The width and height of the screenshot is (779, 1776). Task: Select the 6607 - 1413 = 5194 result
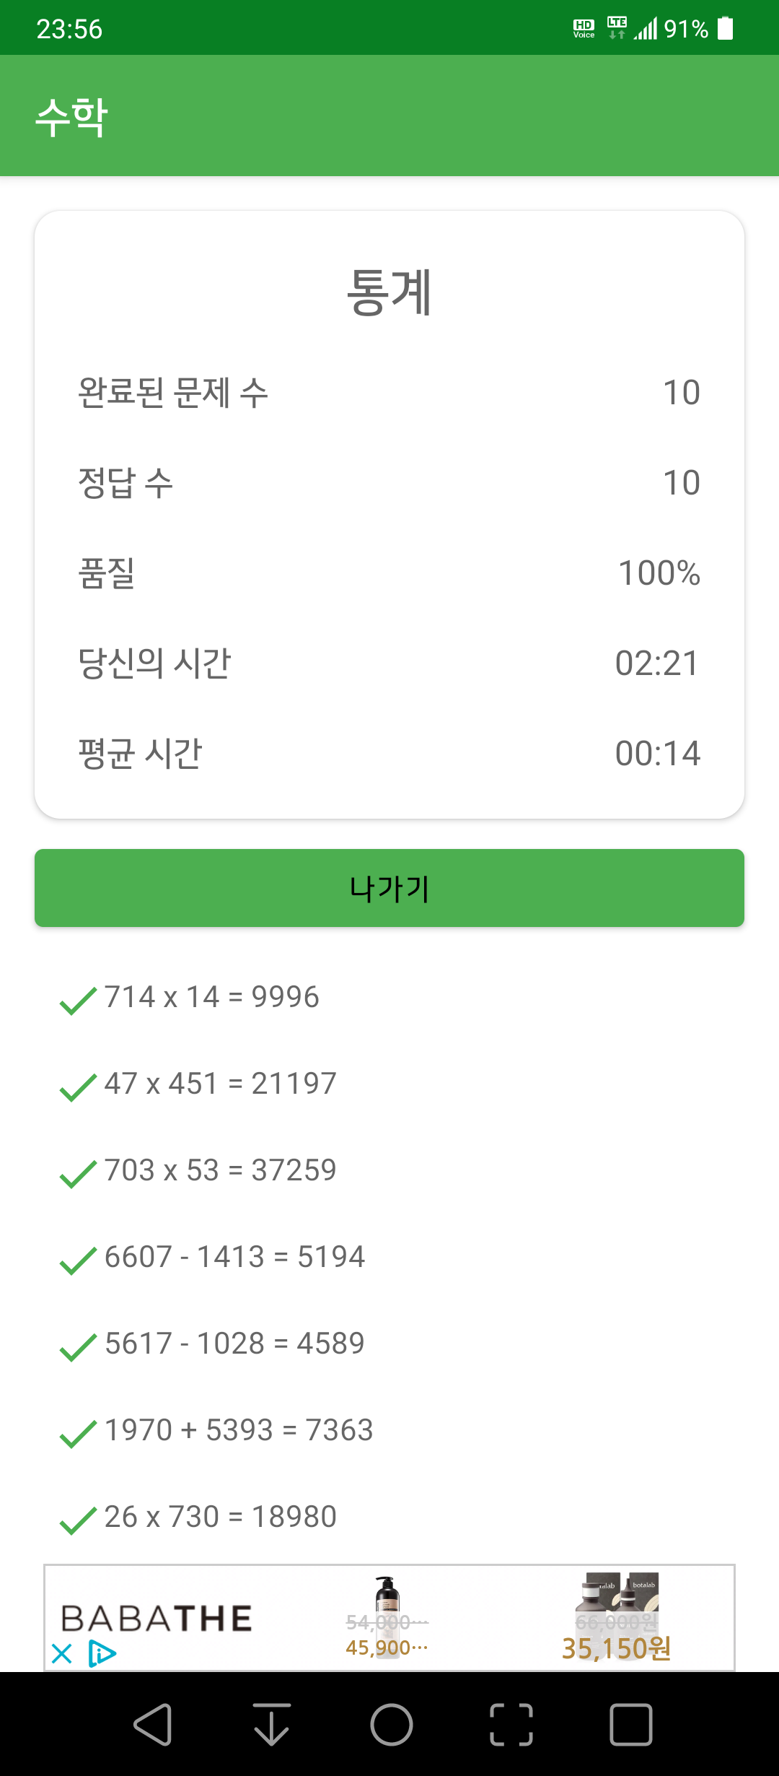point(235,1257)
